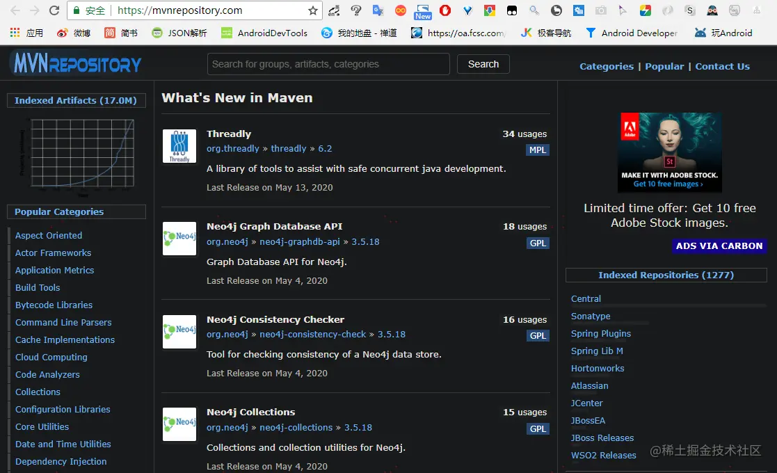Open the Command Line Parsers category

63,323
